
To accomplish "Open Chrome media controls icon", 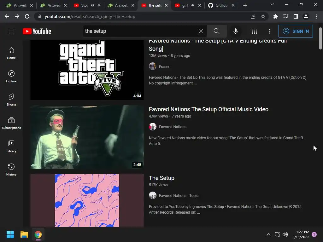I will pyautogui.click(x=286, y=16).
